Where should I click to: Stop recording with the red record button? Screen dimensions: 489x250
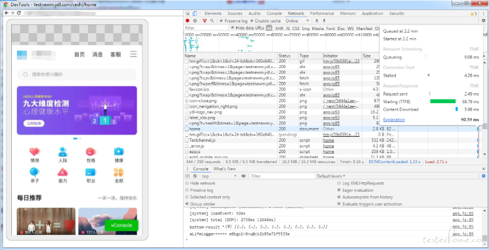(x=187, y=21)
